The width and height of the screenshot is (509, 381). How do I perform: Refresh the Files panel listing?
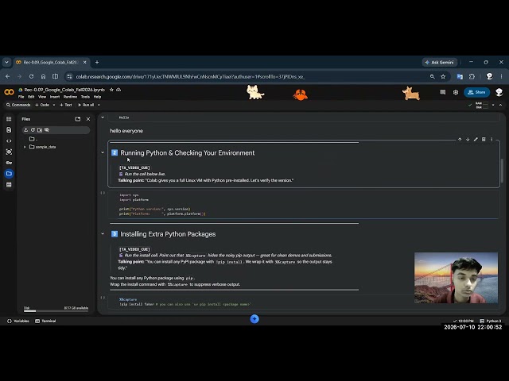33,130
